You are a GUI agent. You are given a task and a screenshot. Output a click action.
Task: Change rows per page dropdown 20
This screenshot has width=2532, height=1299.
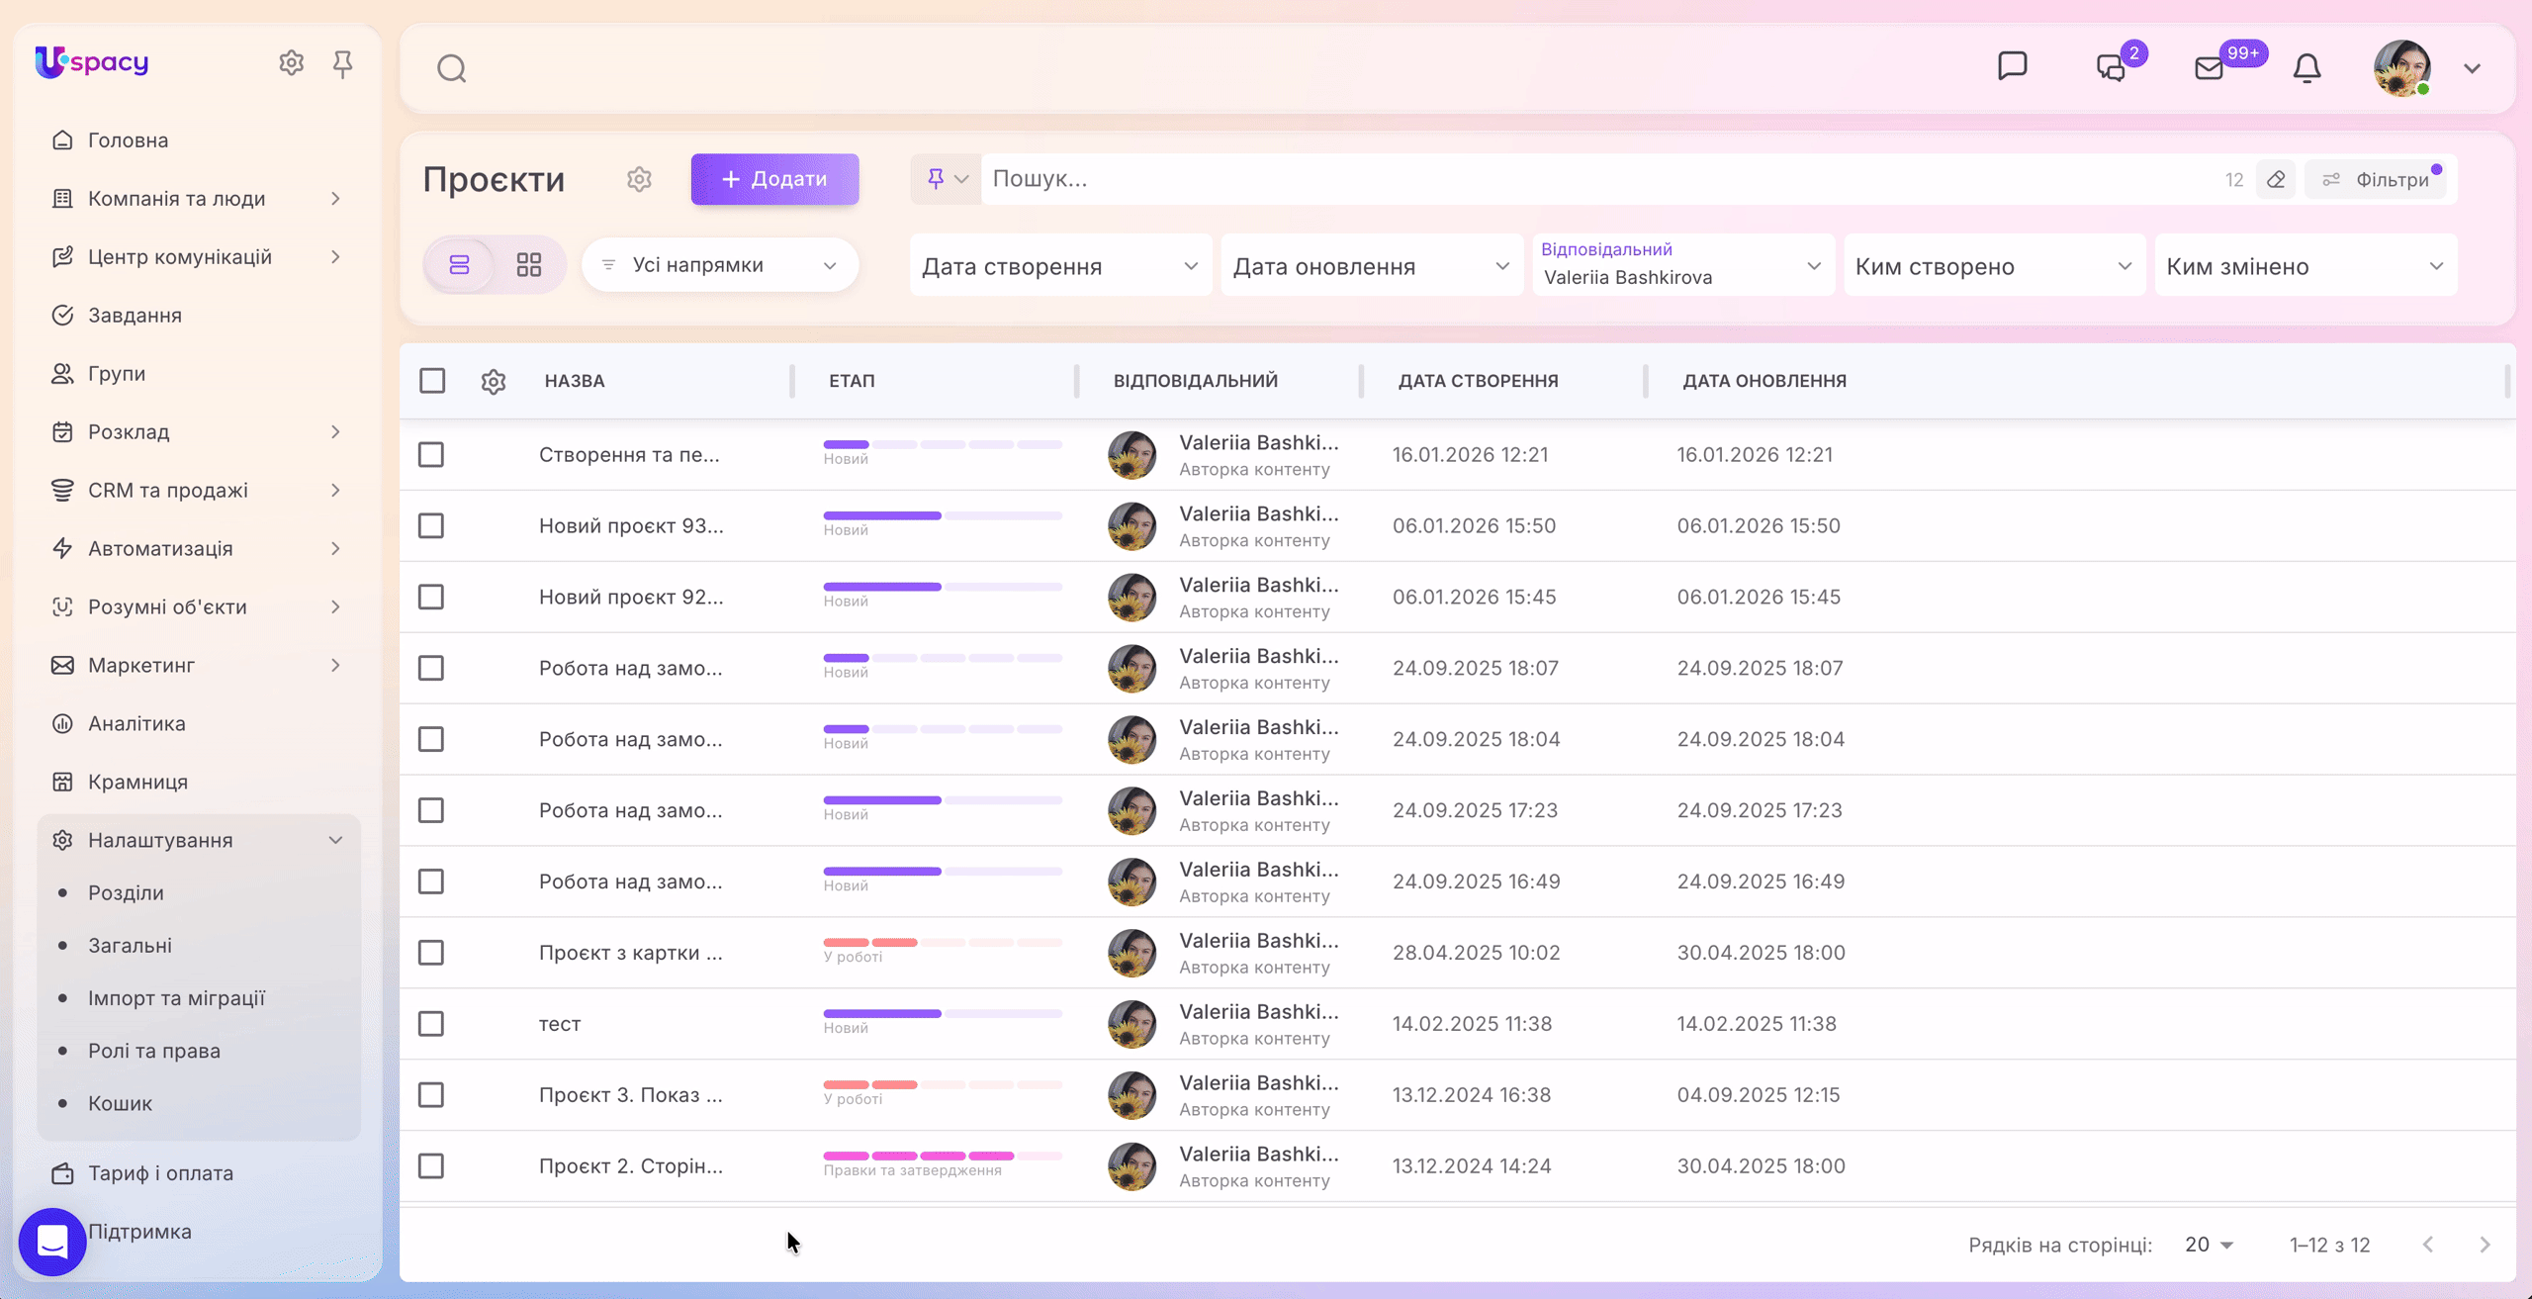tap(2209, 1245)
